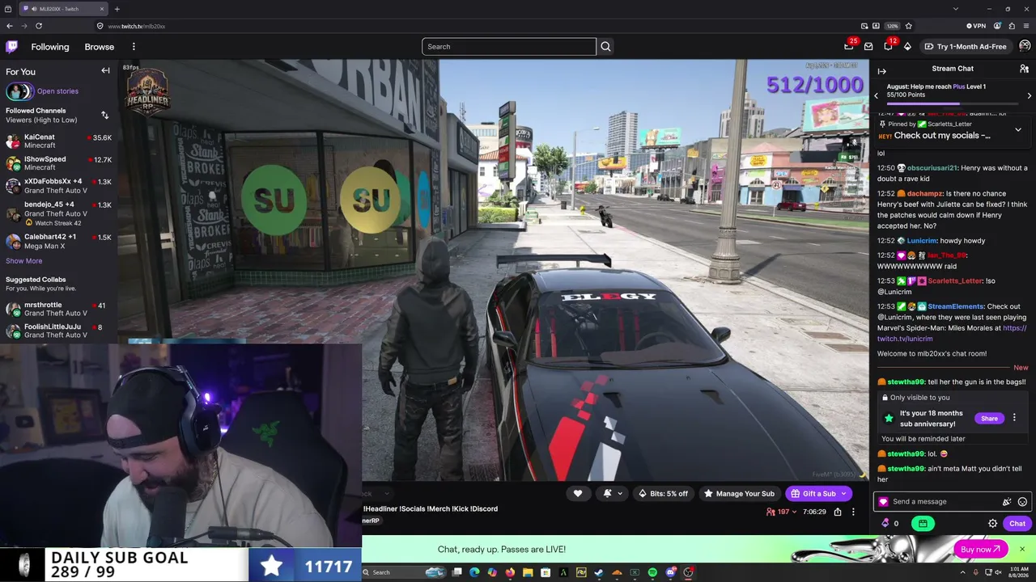1036x582 pixels.
Task: Send message with Chat button
Action: click(x=1017, y=523)
